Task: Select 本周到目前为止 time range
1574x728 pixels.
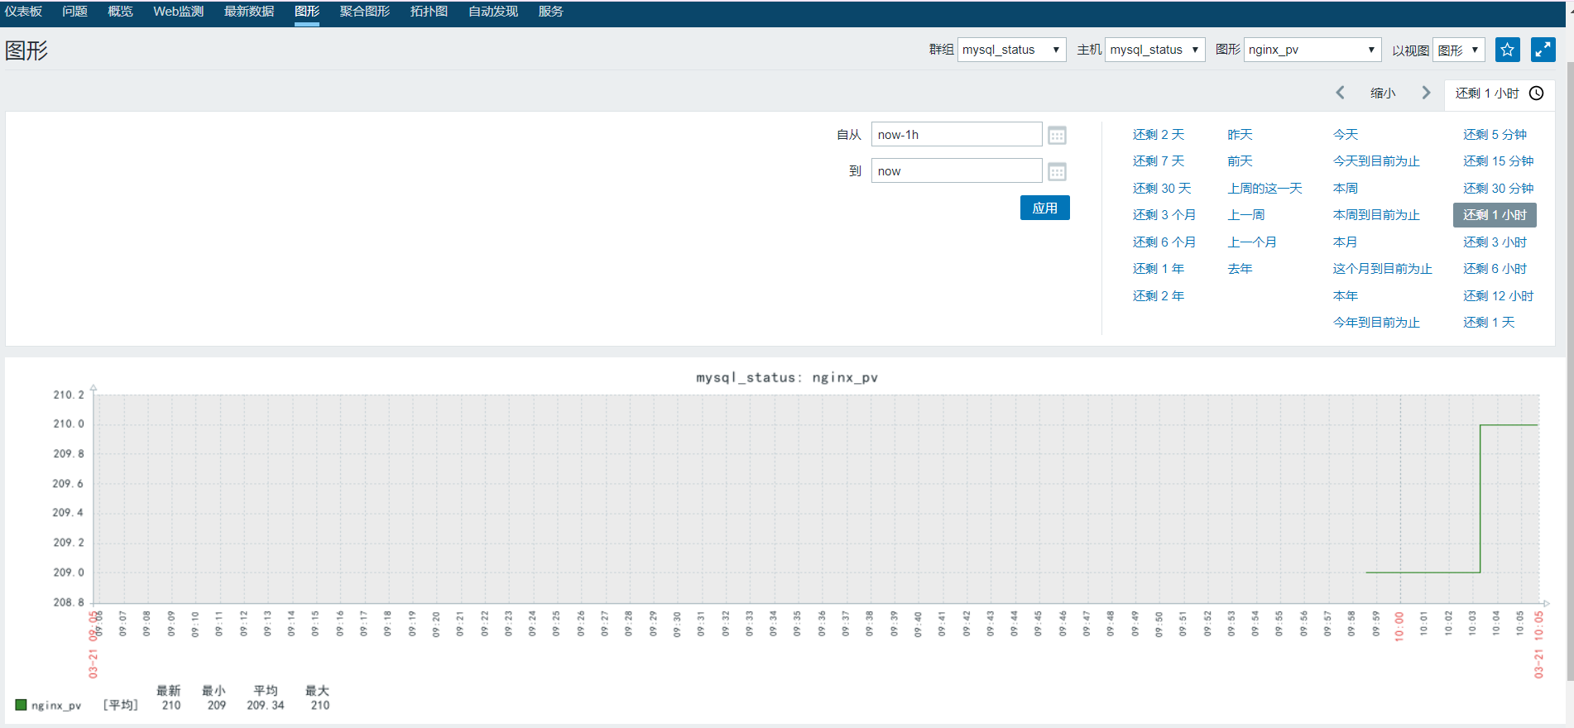Action: [x=1376, y=215]
